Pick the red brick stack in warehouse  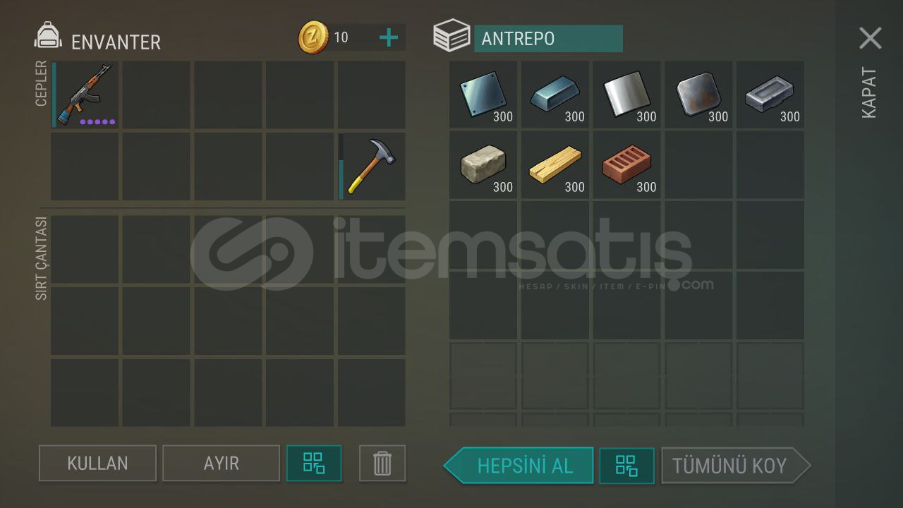coord(627,165)
